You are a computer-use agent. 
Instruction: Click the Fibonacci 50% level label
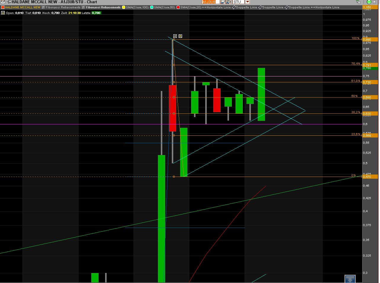[x=355, y=96]
